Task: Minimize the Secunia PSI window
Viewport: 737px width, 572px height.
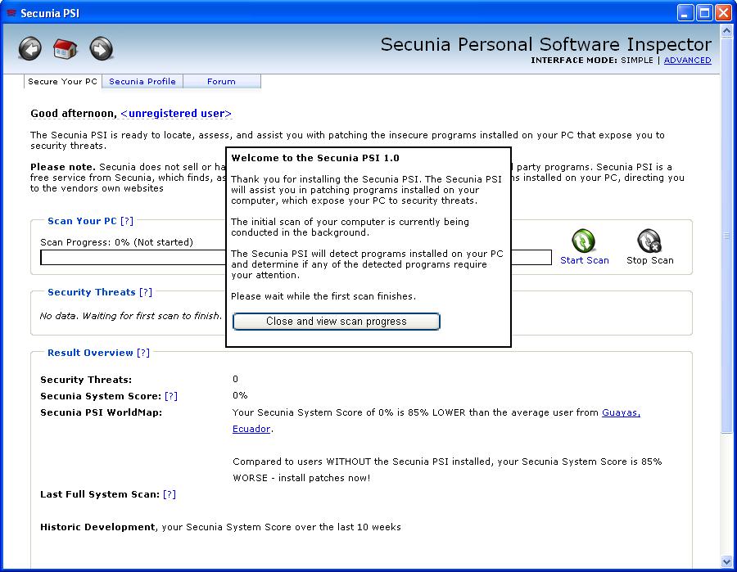Action: [685, 12]
